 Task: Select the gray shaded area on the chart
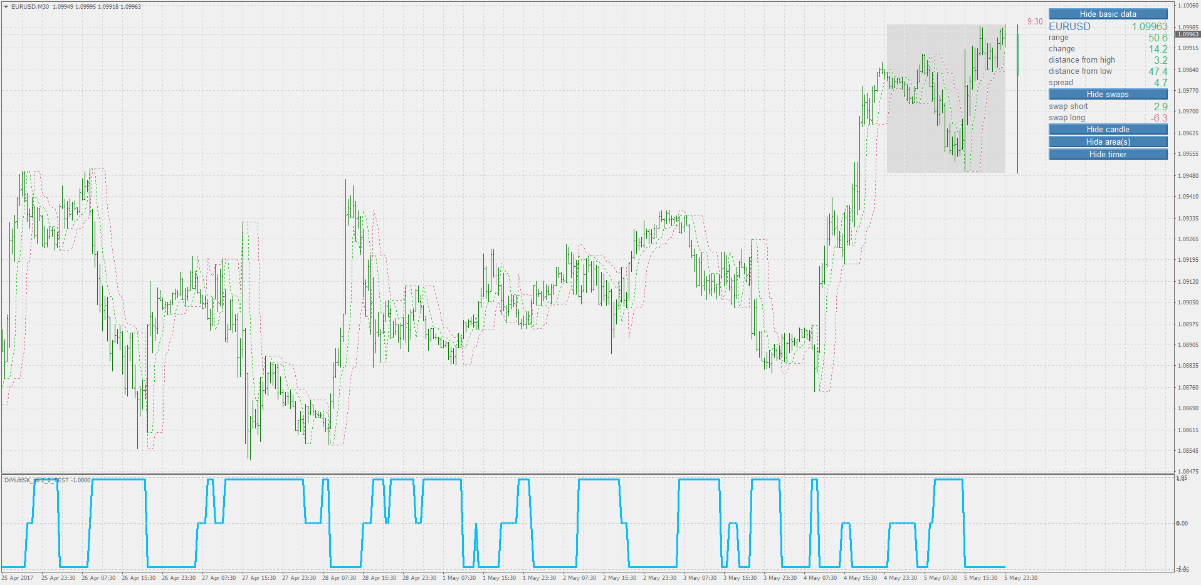pyautogui.click(x=946, y=98)
